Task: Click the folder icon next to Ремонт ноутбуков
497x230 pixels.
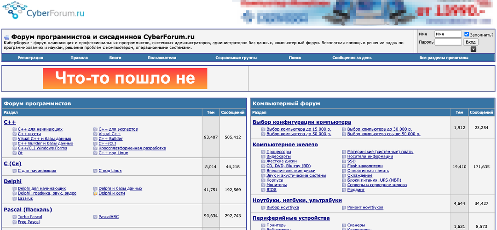Action: tap(344, 207)
